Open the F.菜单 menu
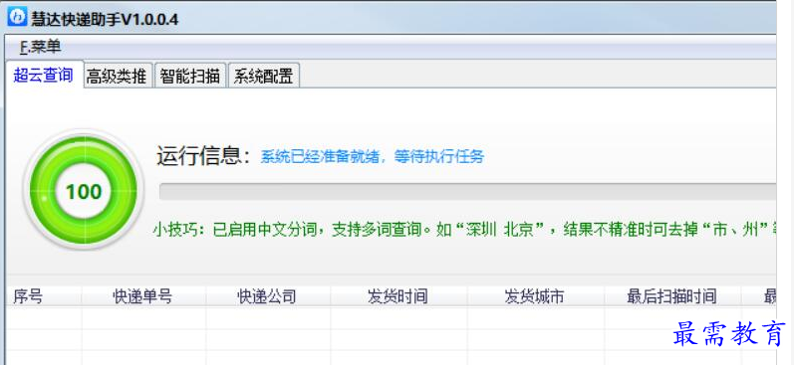 [x=41, y=47]
